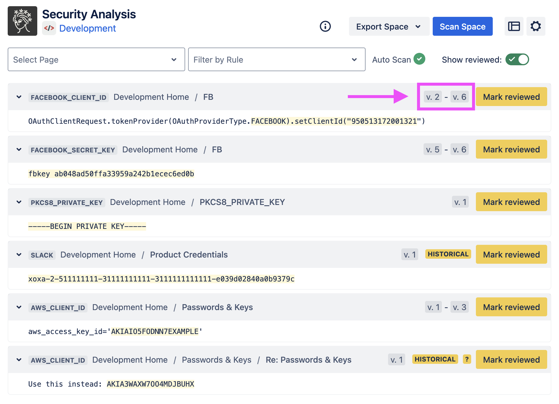Click the Development code space icon

pos(49,28)
